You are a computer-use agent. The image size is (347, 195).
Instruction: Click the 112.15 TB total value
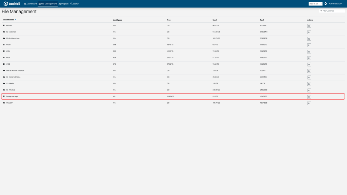coord(263,45)
